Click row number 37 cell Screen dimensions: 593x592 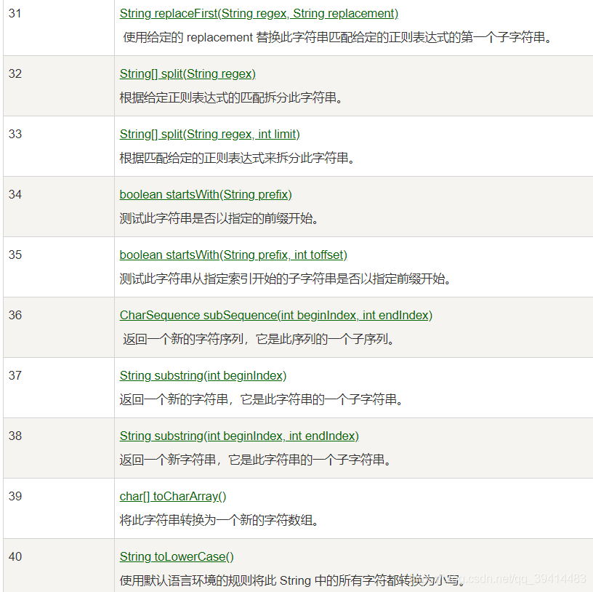click(x=59, y=388)
